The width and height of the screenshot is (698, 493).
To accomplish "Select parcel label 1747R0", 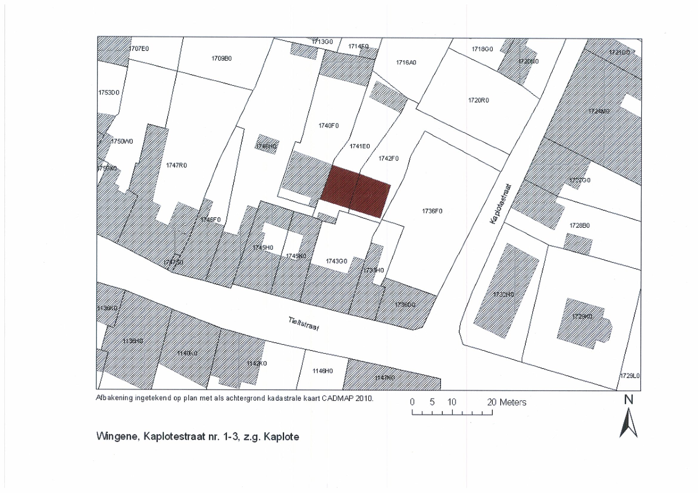I will pyautogui.click(x=176, y=165).
